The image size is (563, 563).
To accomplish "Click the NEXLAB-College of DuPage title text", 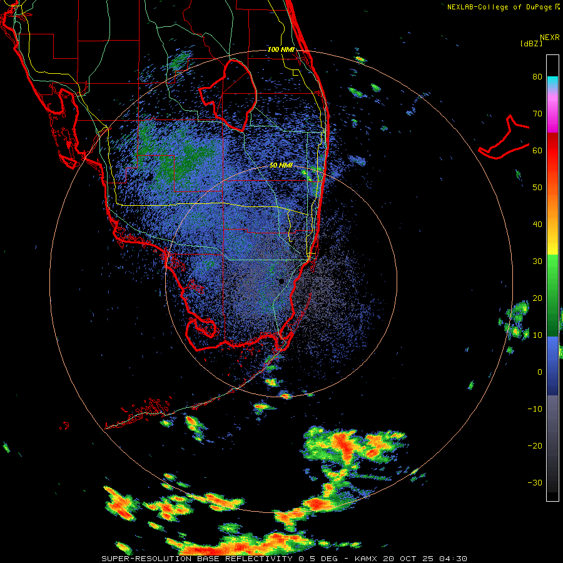I will [x=499, y=7].
